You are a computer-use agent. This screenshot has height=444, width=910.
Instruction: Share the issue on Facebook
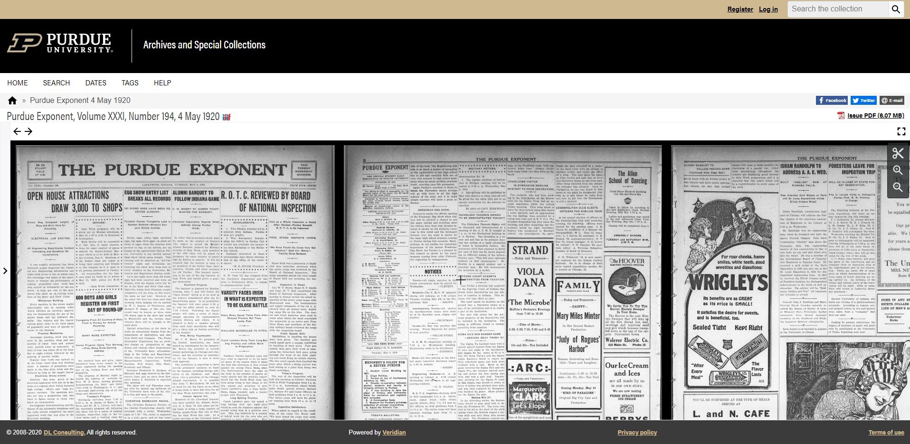pos(832,100)
